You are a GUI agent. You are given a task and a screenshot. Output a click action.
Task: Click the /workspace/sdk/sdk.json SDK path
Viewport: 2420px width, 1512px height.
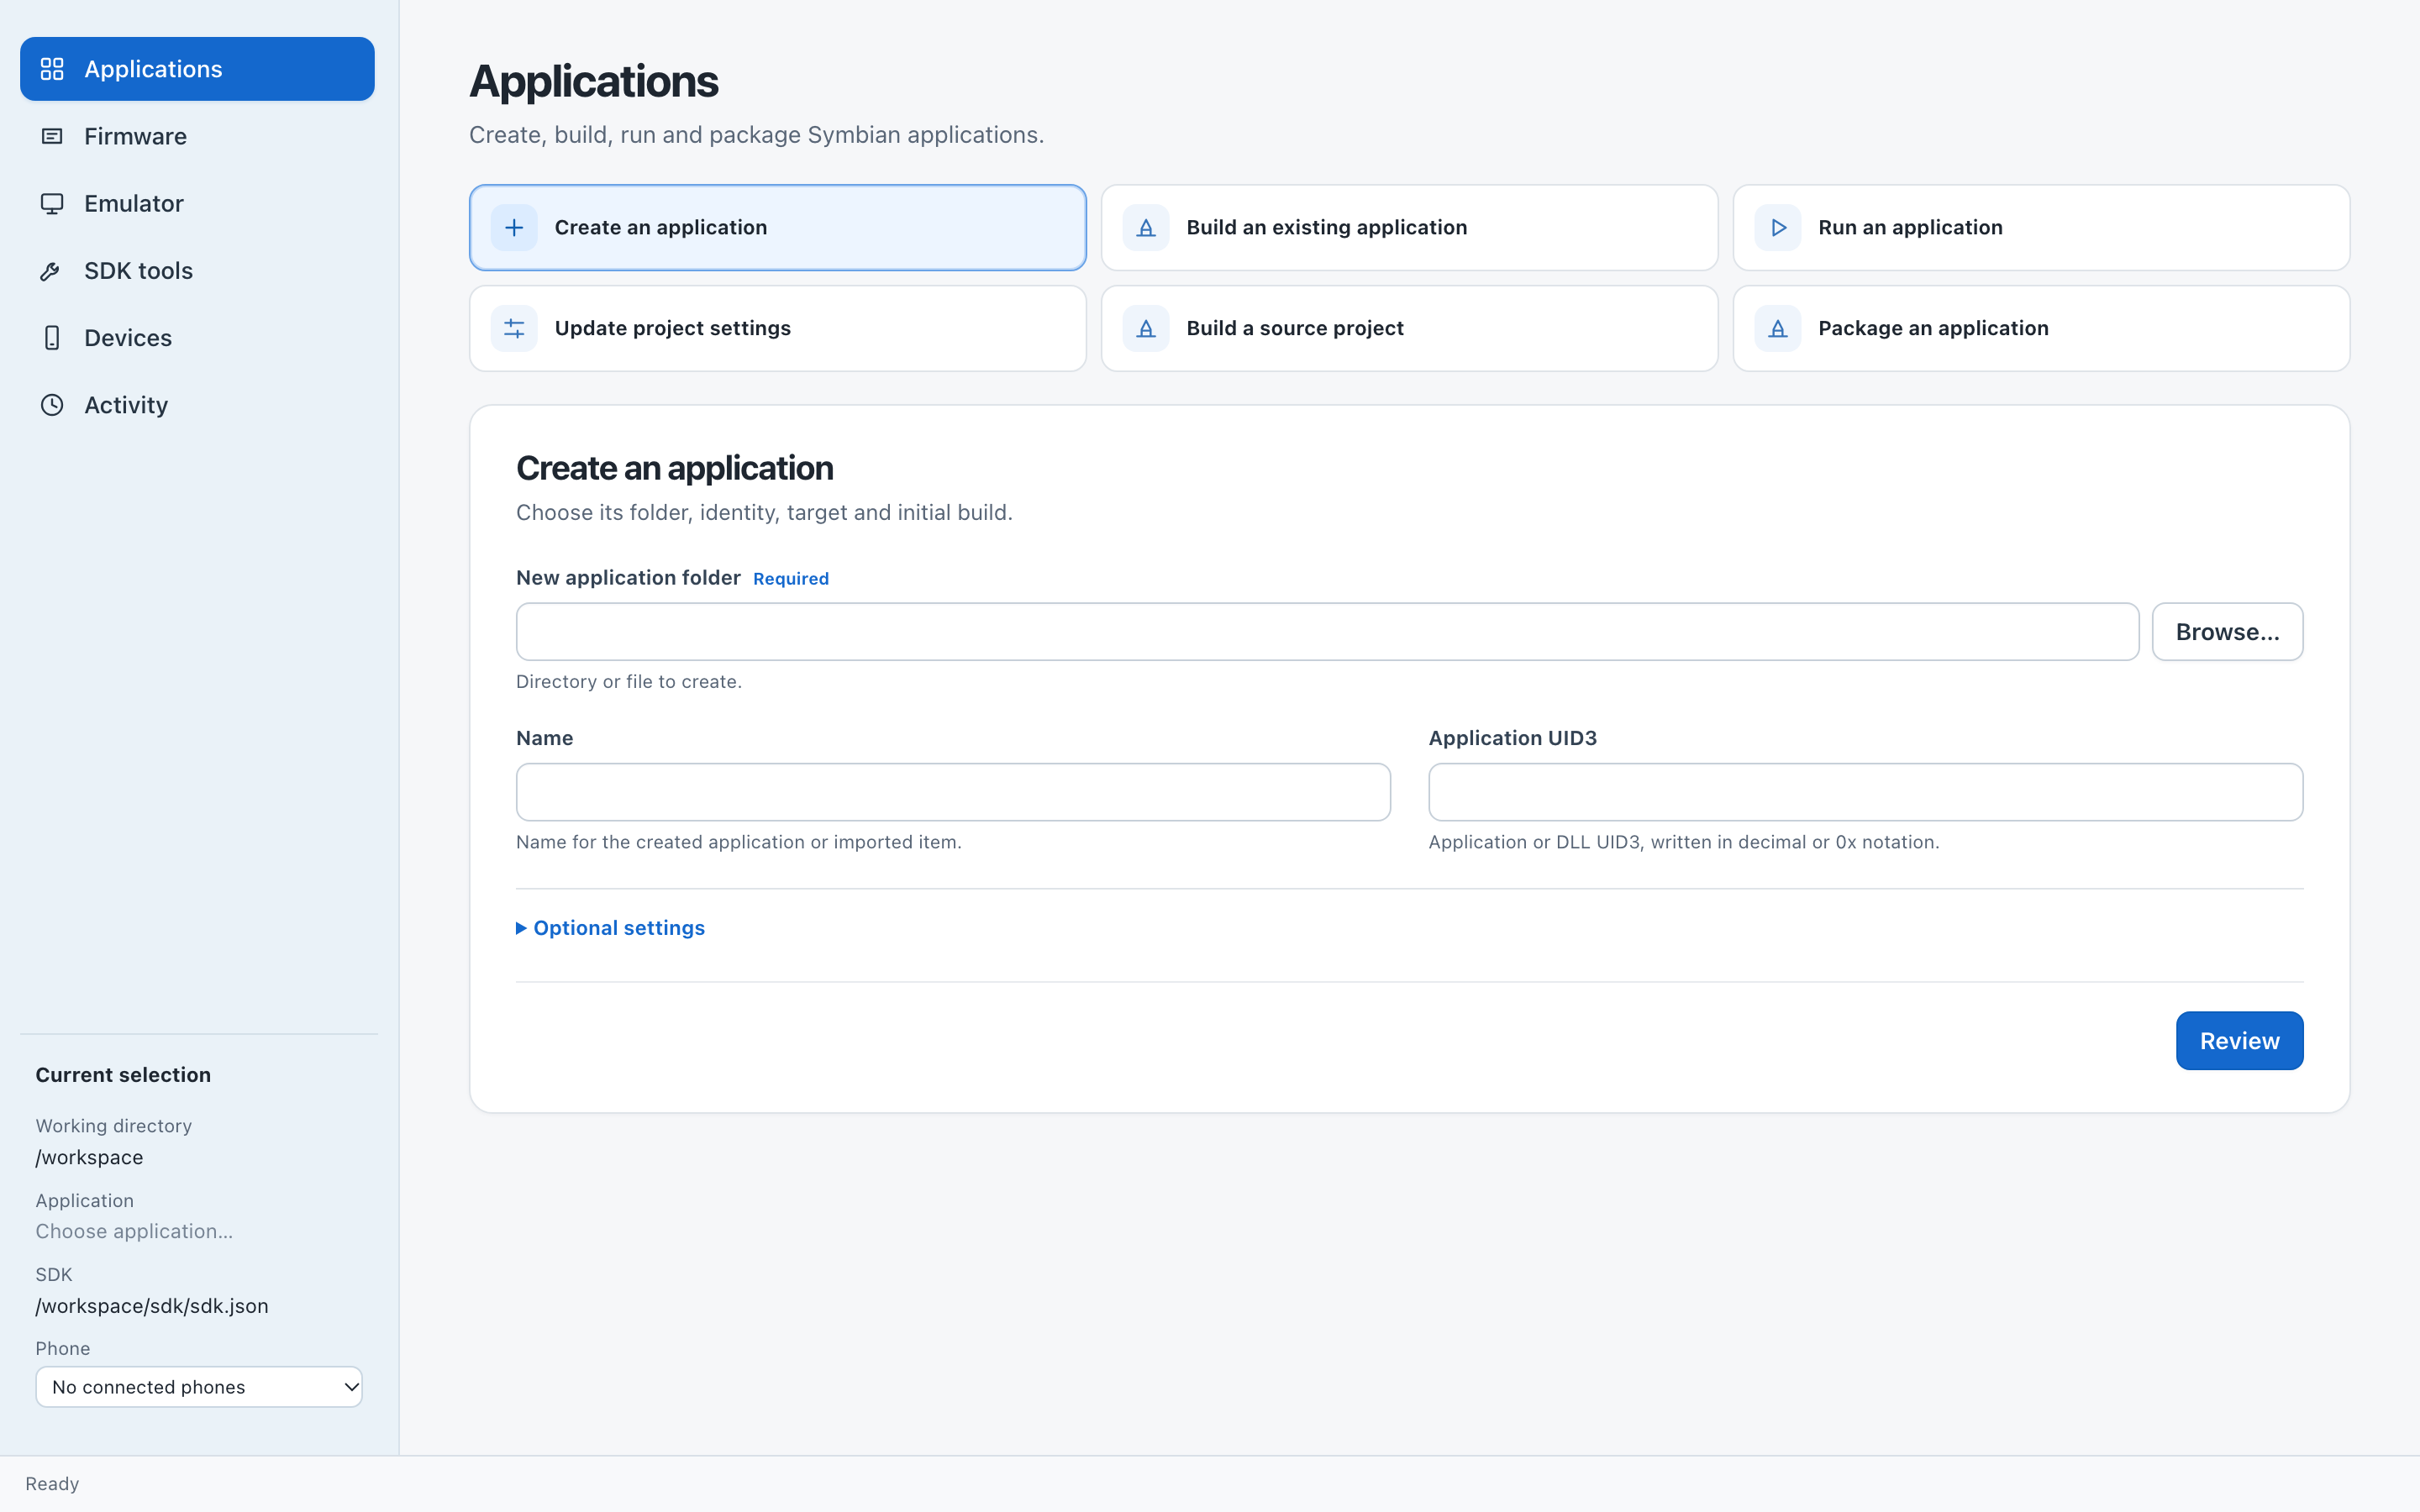point(152,1306)
